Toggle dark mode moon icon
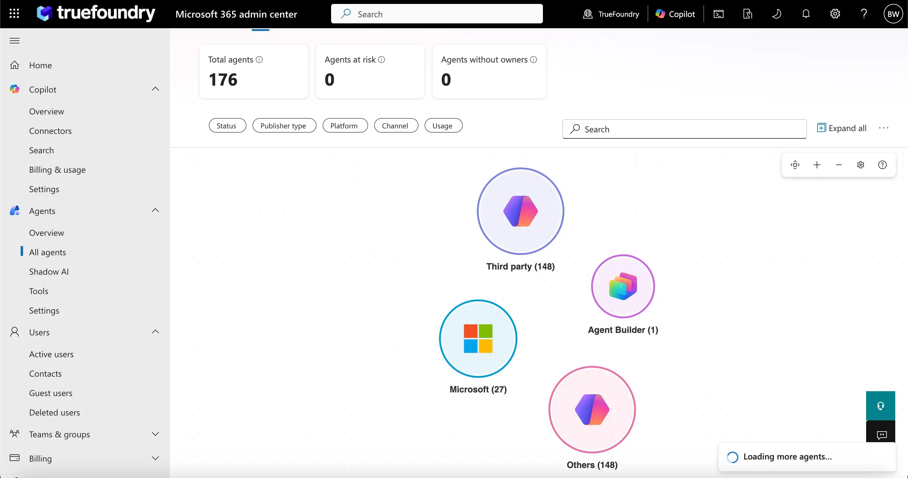Image resolution: width=908 pixels, height=478 pixels. pos(777,14)
